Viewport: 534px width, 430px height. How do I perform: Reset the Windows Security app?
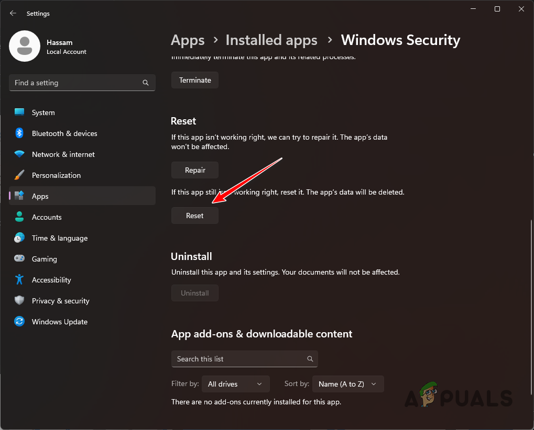click(194, 216)
